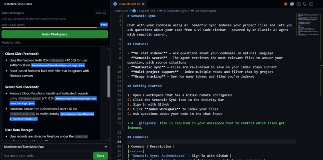This screenshot has width=323, height=160.
Task: Click the Sign out button
Action: coord(101,13)
